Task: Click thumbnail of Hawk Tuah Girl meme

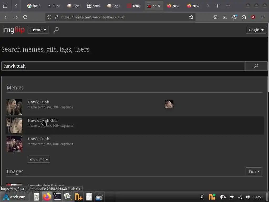Action: point(14,125)
